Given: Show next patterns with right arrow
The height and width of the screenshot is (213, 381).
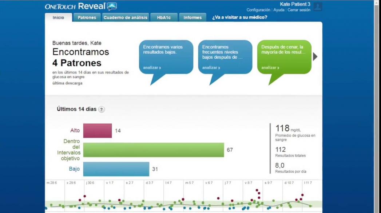Looking at the screenshot, I should [315, 57].
